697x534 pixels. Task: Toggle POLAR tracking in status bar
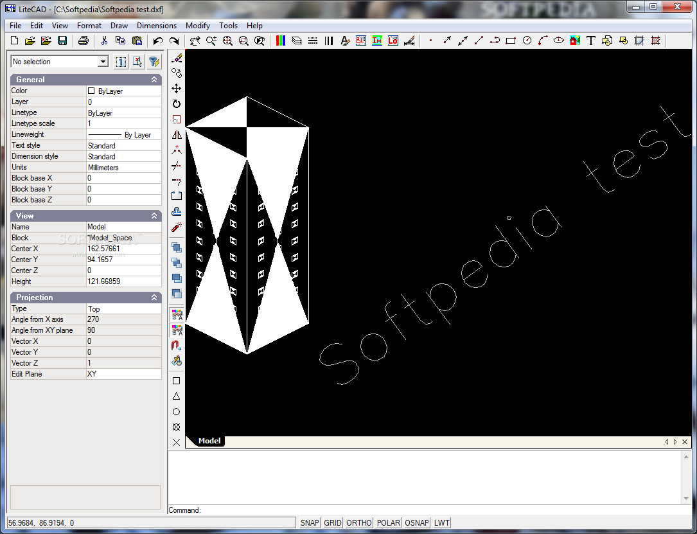pyautogui.click(x=389, y=523)
